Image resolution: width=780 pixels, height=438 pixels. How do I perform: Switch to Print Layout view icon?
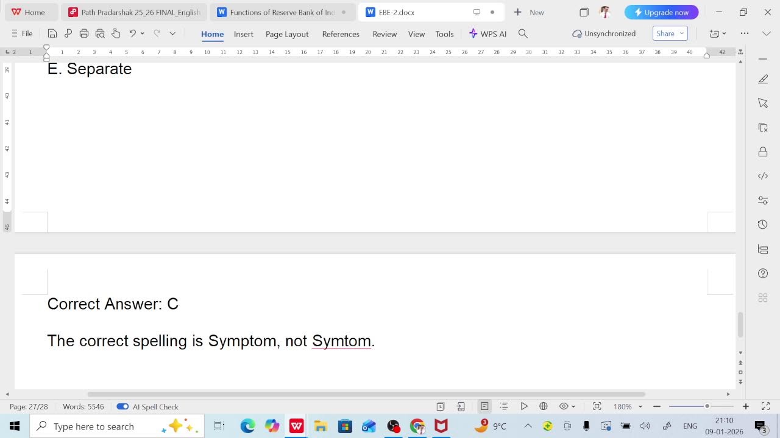pos(484,406)
